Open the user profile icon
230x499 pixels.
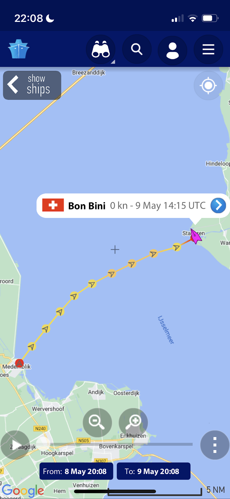[x=172, y=50]
